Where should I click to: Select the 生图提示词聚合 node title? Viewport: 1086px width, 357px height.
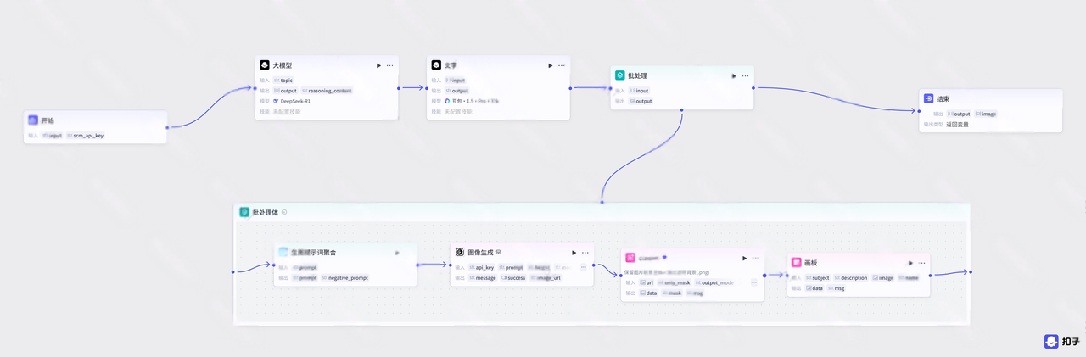(319, 252)
